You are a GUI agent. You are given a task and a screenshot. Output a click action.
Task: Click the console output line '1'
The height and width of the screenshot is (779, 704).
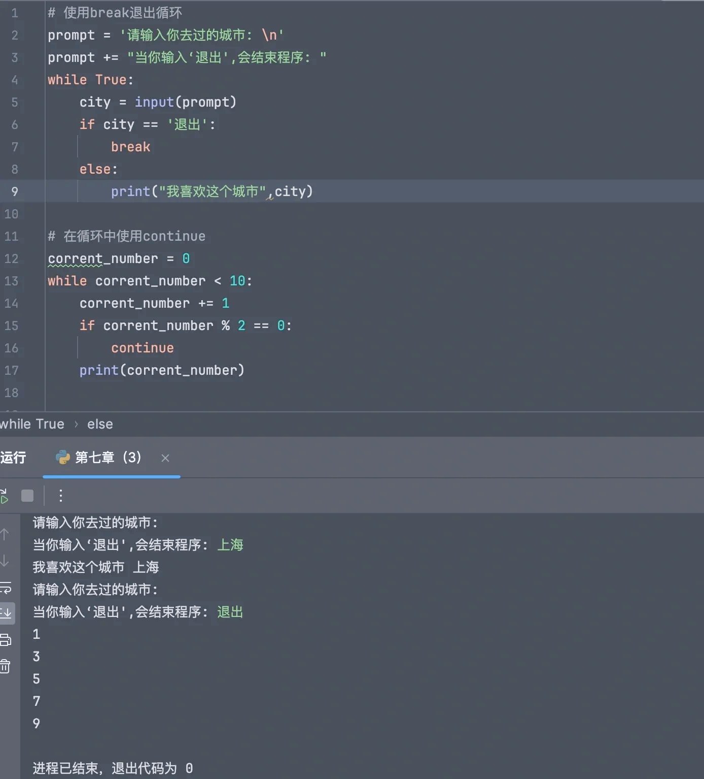[37, 634]
